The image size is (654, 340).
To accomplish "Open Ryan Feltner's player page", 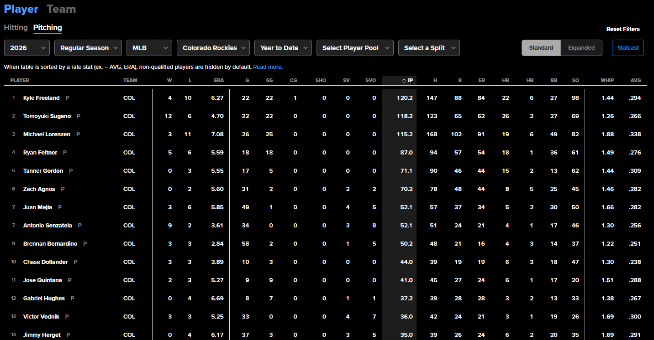I will [40, 153].
